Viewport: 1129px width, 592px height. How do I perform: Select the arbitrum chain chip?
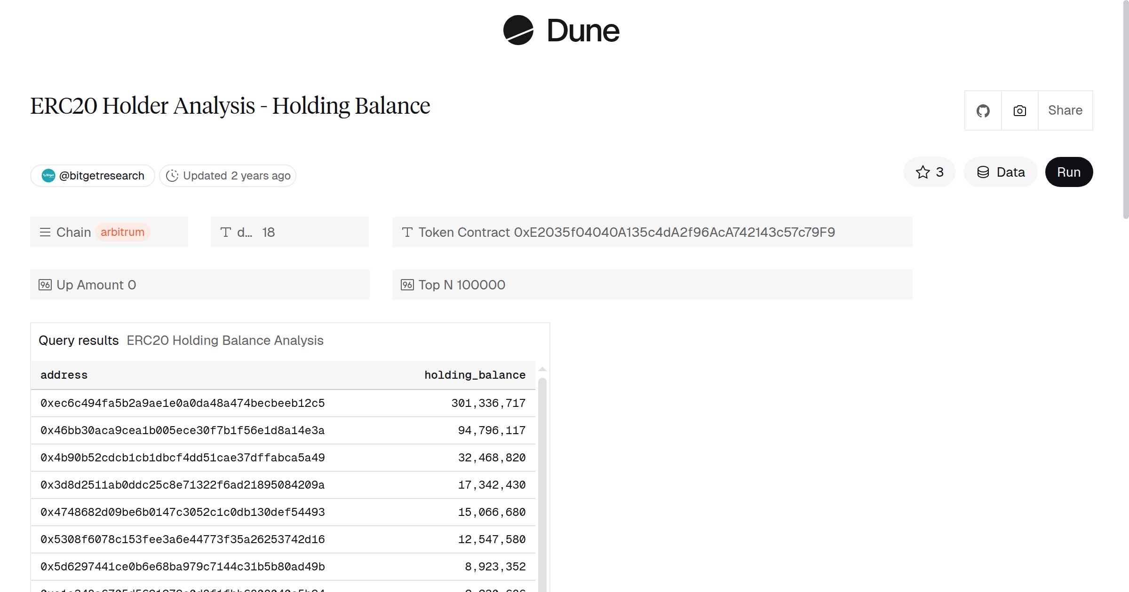(122, 232)
